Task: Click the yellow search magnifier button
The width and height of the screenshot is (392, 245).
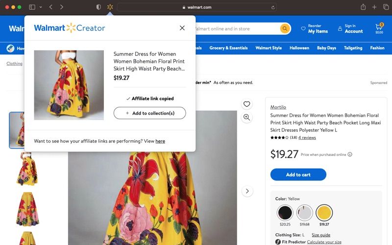Action: pyautogui.click(x=285, y=28)
